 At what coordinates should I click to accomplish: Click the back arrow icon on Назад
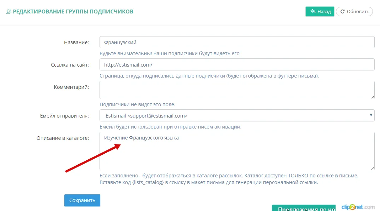[x=313, y=11]
